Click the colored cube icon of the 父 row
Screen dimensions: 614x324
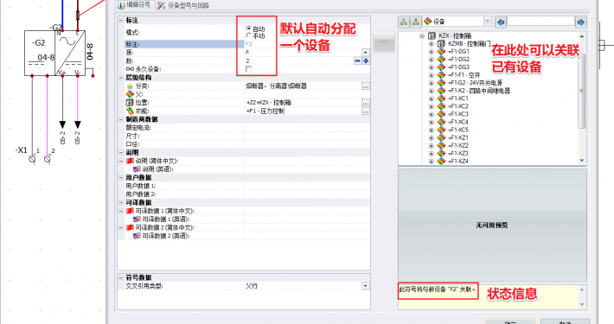pos(130,94)
